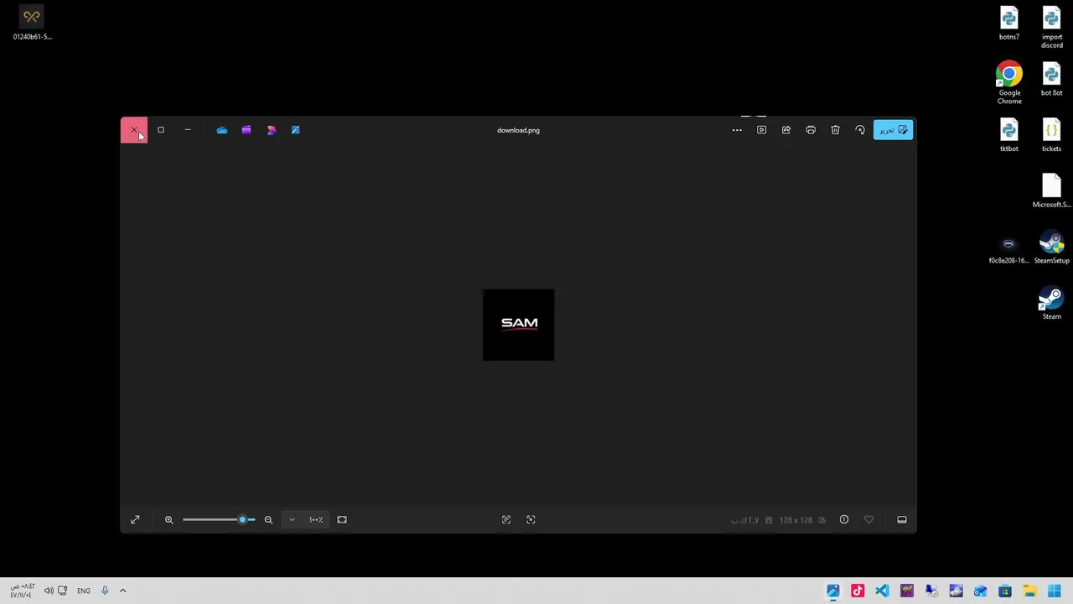Select the bot 8ot Python file
The height and width of the screenshot is (604, 1073).
1051,79
